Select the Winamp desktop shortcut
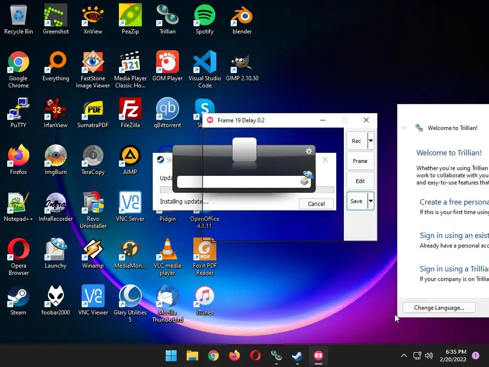Screen dimensions: 489x367 point(93,253)
